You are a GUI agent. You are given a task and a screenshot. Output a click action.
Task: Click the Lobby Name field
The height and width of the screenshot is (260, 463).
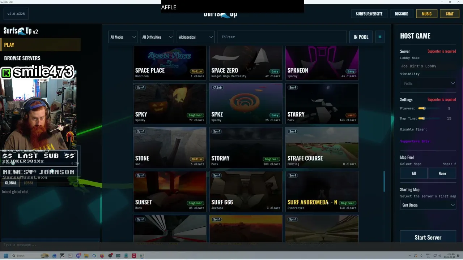[429, 66]
